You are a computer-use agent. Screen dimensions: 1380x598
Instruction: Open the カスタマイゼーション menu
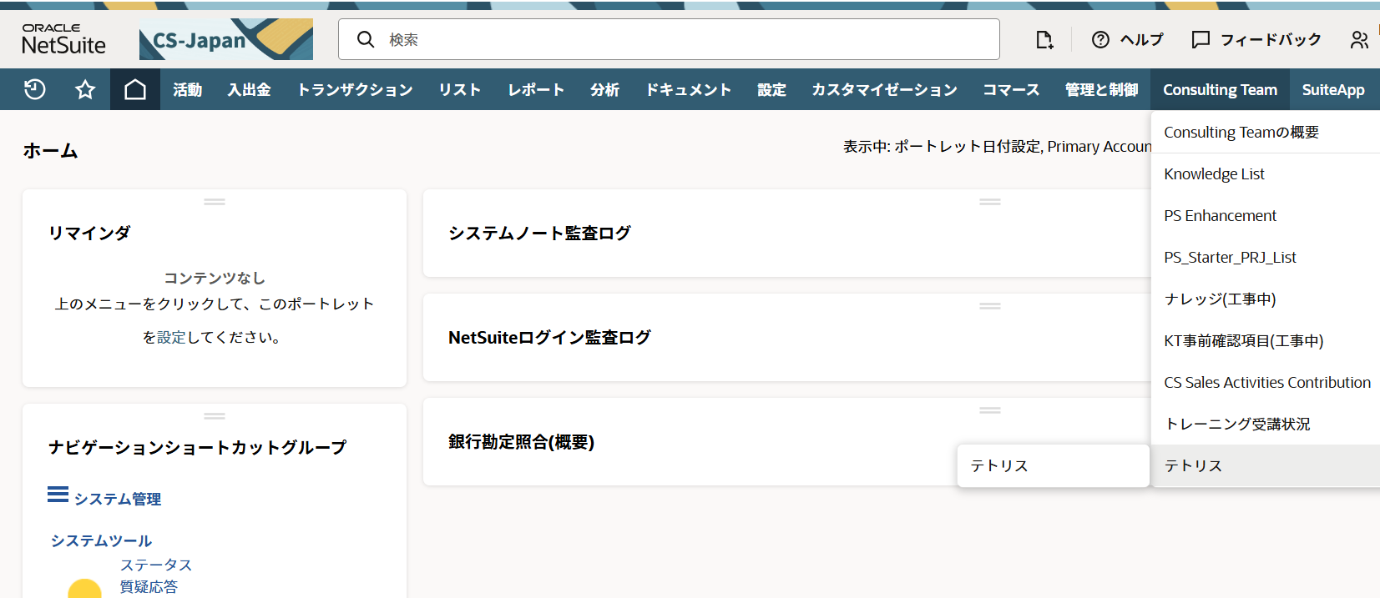884,89
